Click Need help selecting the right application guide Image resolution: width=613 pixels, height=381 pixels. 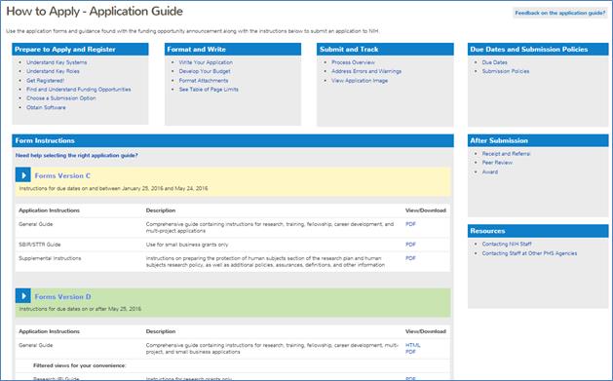click(x=77, y=156)
